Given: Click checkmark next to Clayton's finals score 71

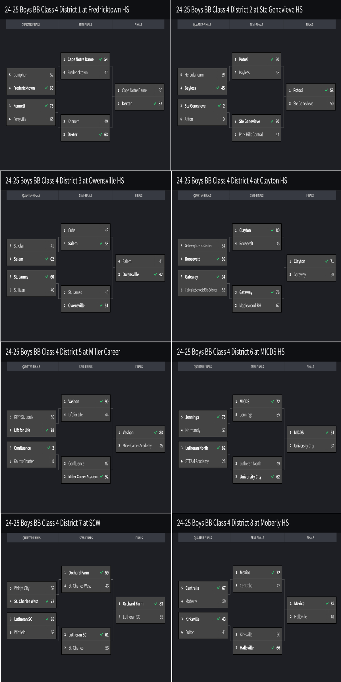Looking at the screenshot, I should [327, 261].
